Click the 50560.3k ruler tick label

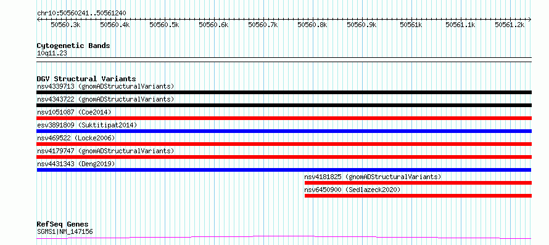click(x=66, y=25)
